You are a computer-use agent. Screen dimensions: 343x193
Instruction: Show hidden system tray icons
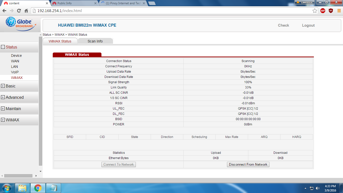coord(305,188)
